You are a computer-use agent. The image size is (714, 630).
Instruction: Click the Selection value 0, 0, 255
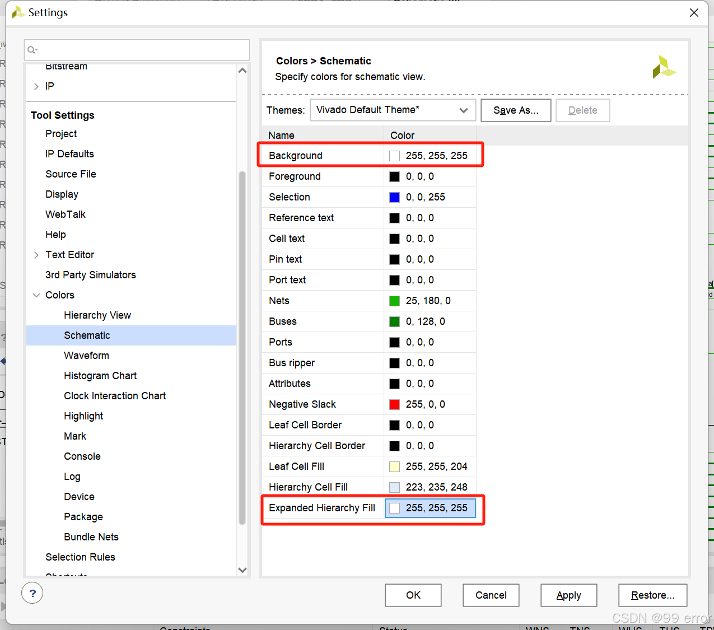[x=426, y=197]
